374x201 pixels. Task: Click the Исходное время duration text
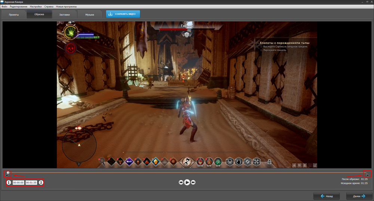point(354,183)
